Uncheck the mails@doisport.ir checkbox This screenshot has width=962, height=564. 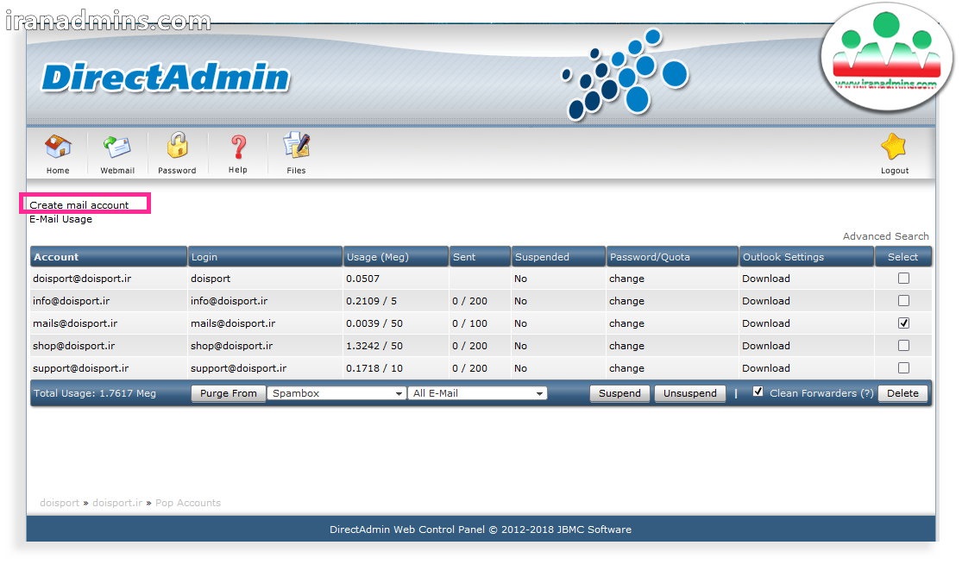click(x=903, y=323)
